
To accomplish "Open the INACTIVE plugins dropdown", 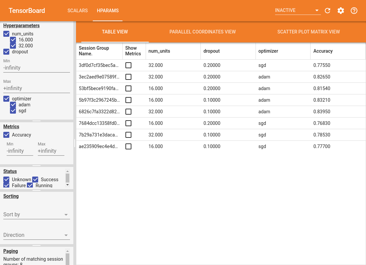I will coord(298,11).
